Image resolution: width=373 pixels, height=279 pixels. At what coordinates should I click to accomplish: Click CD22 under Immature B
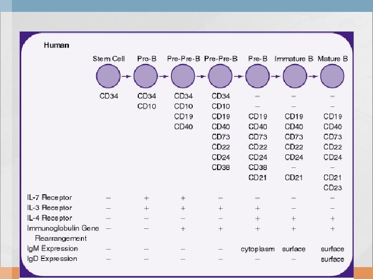(x=294, y=147)
